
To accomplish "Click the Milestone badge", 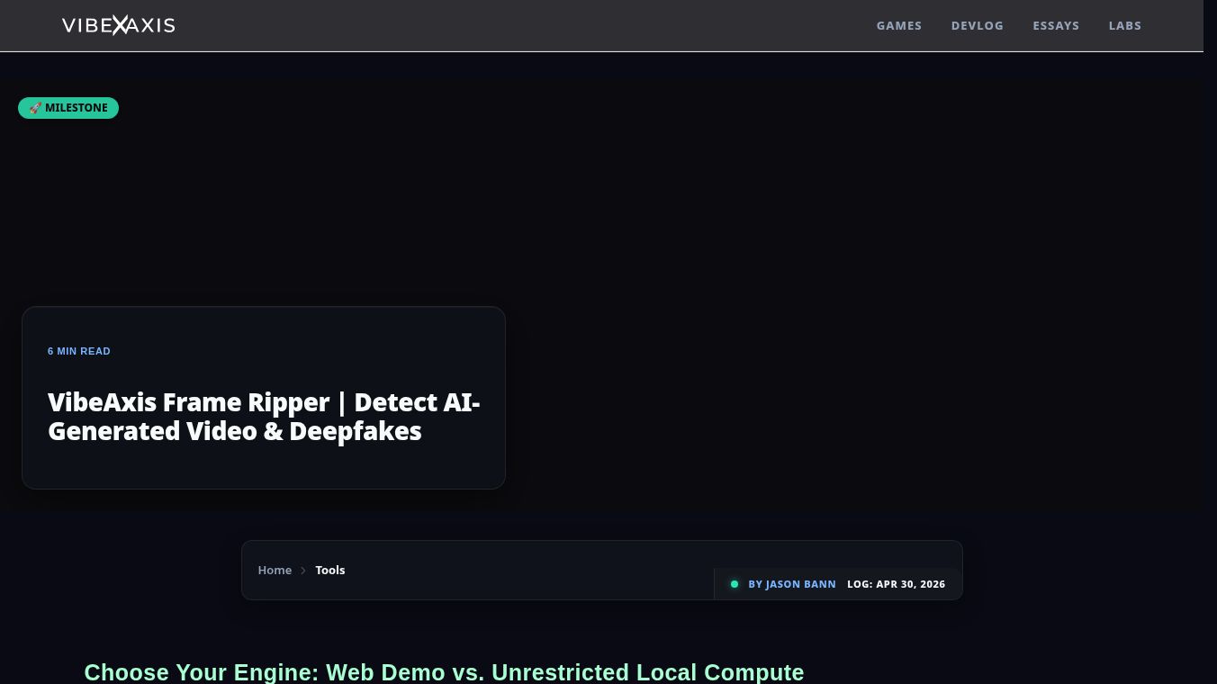I will [x=68, y=108].
